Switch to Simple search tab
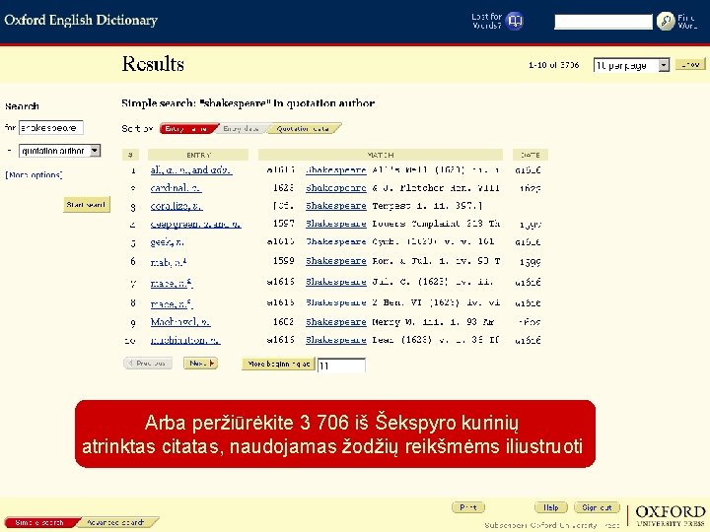Viewport: 710px width, 532px height. coord(40,522)
